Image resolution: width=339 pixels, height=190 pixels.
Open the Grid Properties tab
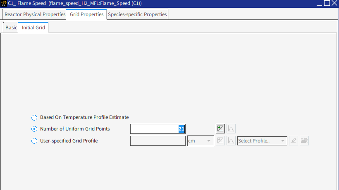pos(86,14)
